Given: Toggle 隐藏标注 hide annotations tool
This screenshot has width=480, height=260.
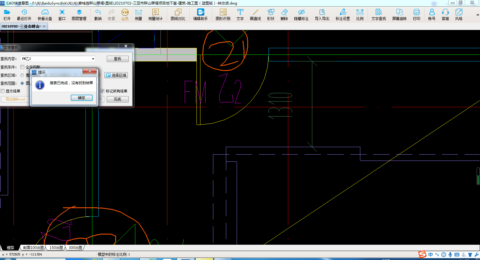Looking at the screenshot, I should click(301, 14).
